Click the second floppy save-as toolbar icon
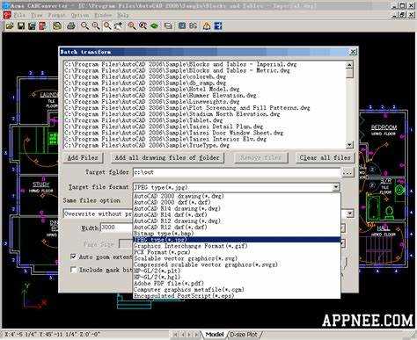The width and height of the screenshot is (417, 340). click(x=32, y=26)
